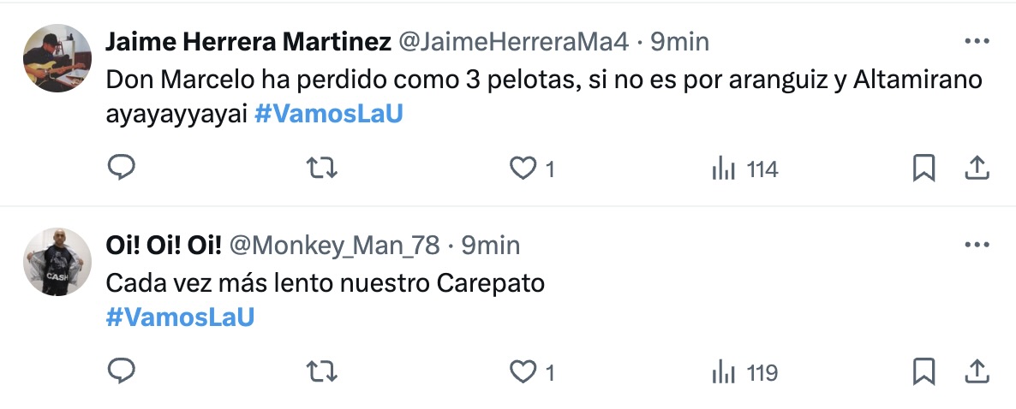Share the Oi! Oi! Oi! tweet
The height and width of the screenshot is (409, 1016).
tap(977, 371)
